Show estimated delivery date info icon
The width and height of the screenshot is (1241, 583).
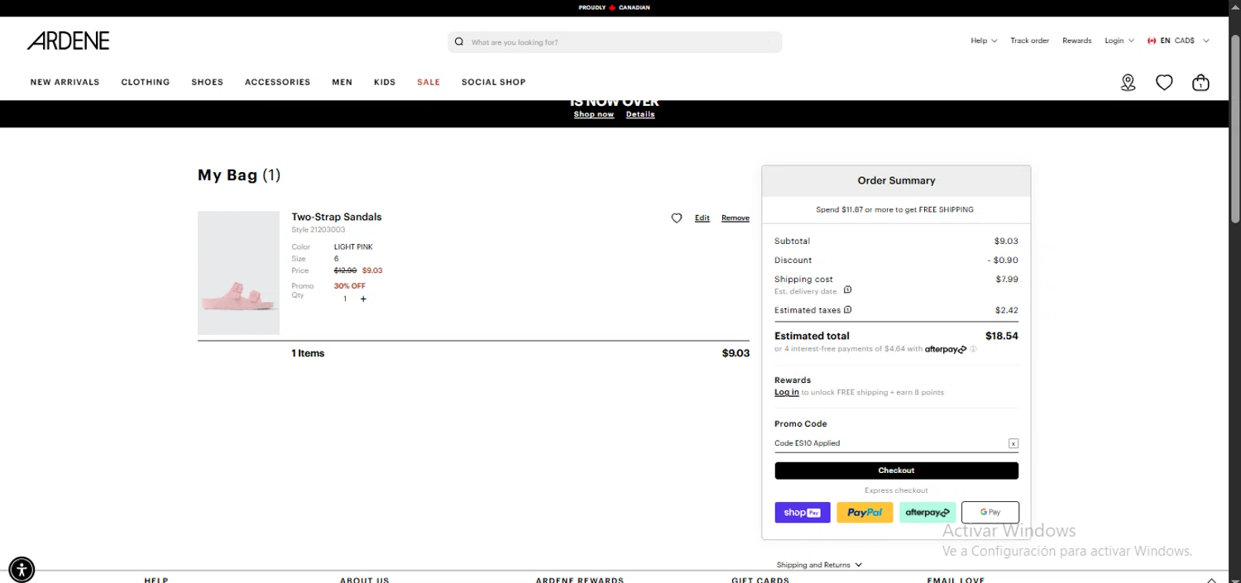pyautogui.click(x=847, y=290)
